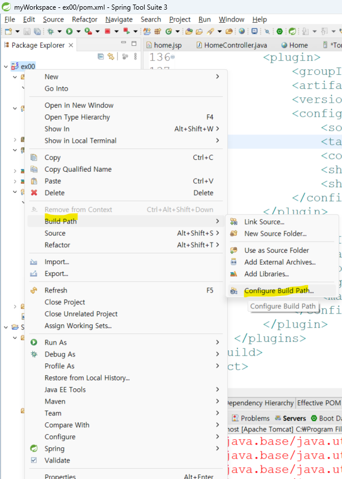Open the Navigate menu

click(x=119, y=19)
